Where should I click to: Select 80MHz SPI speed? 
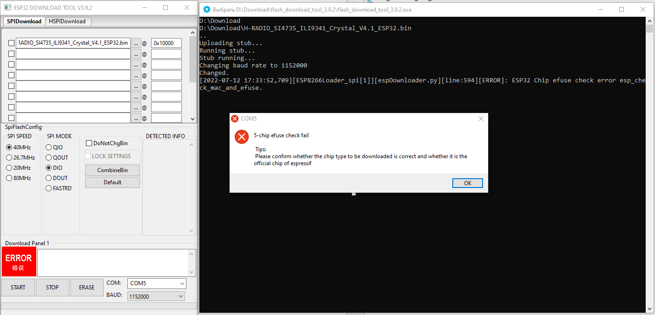[x=9, y=178]
